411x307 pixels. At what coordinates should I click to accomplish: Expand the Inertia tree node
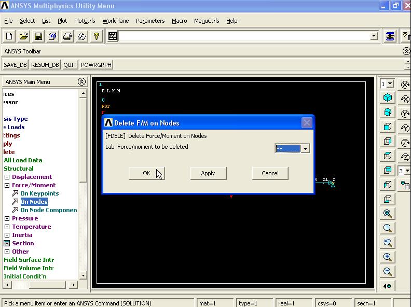[7, 235]
